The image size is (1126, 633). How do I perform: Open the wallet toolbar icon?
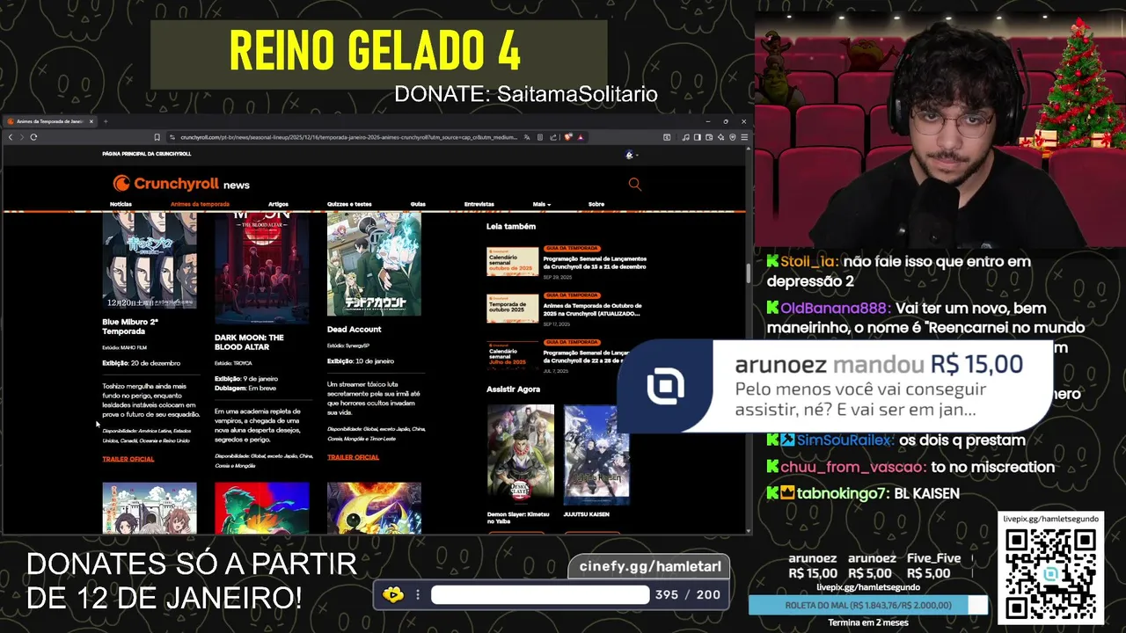click(x=709, y=137)
